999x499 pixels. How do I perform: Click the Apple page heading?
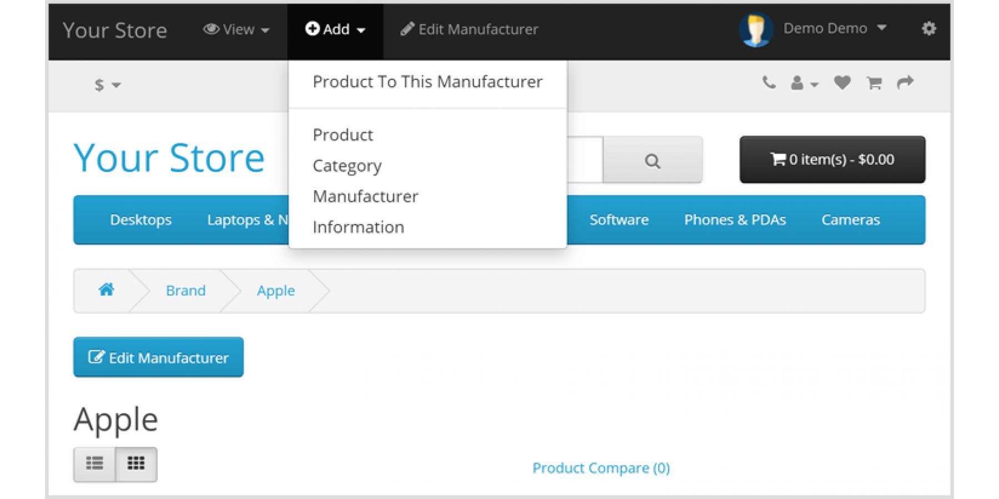click(x=116, y=420)
